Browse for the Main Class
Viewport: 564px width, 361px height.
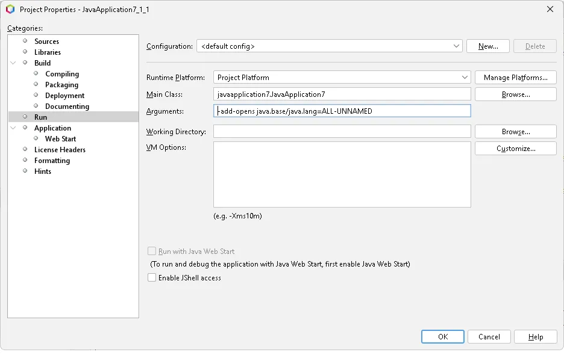point(515,94)
